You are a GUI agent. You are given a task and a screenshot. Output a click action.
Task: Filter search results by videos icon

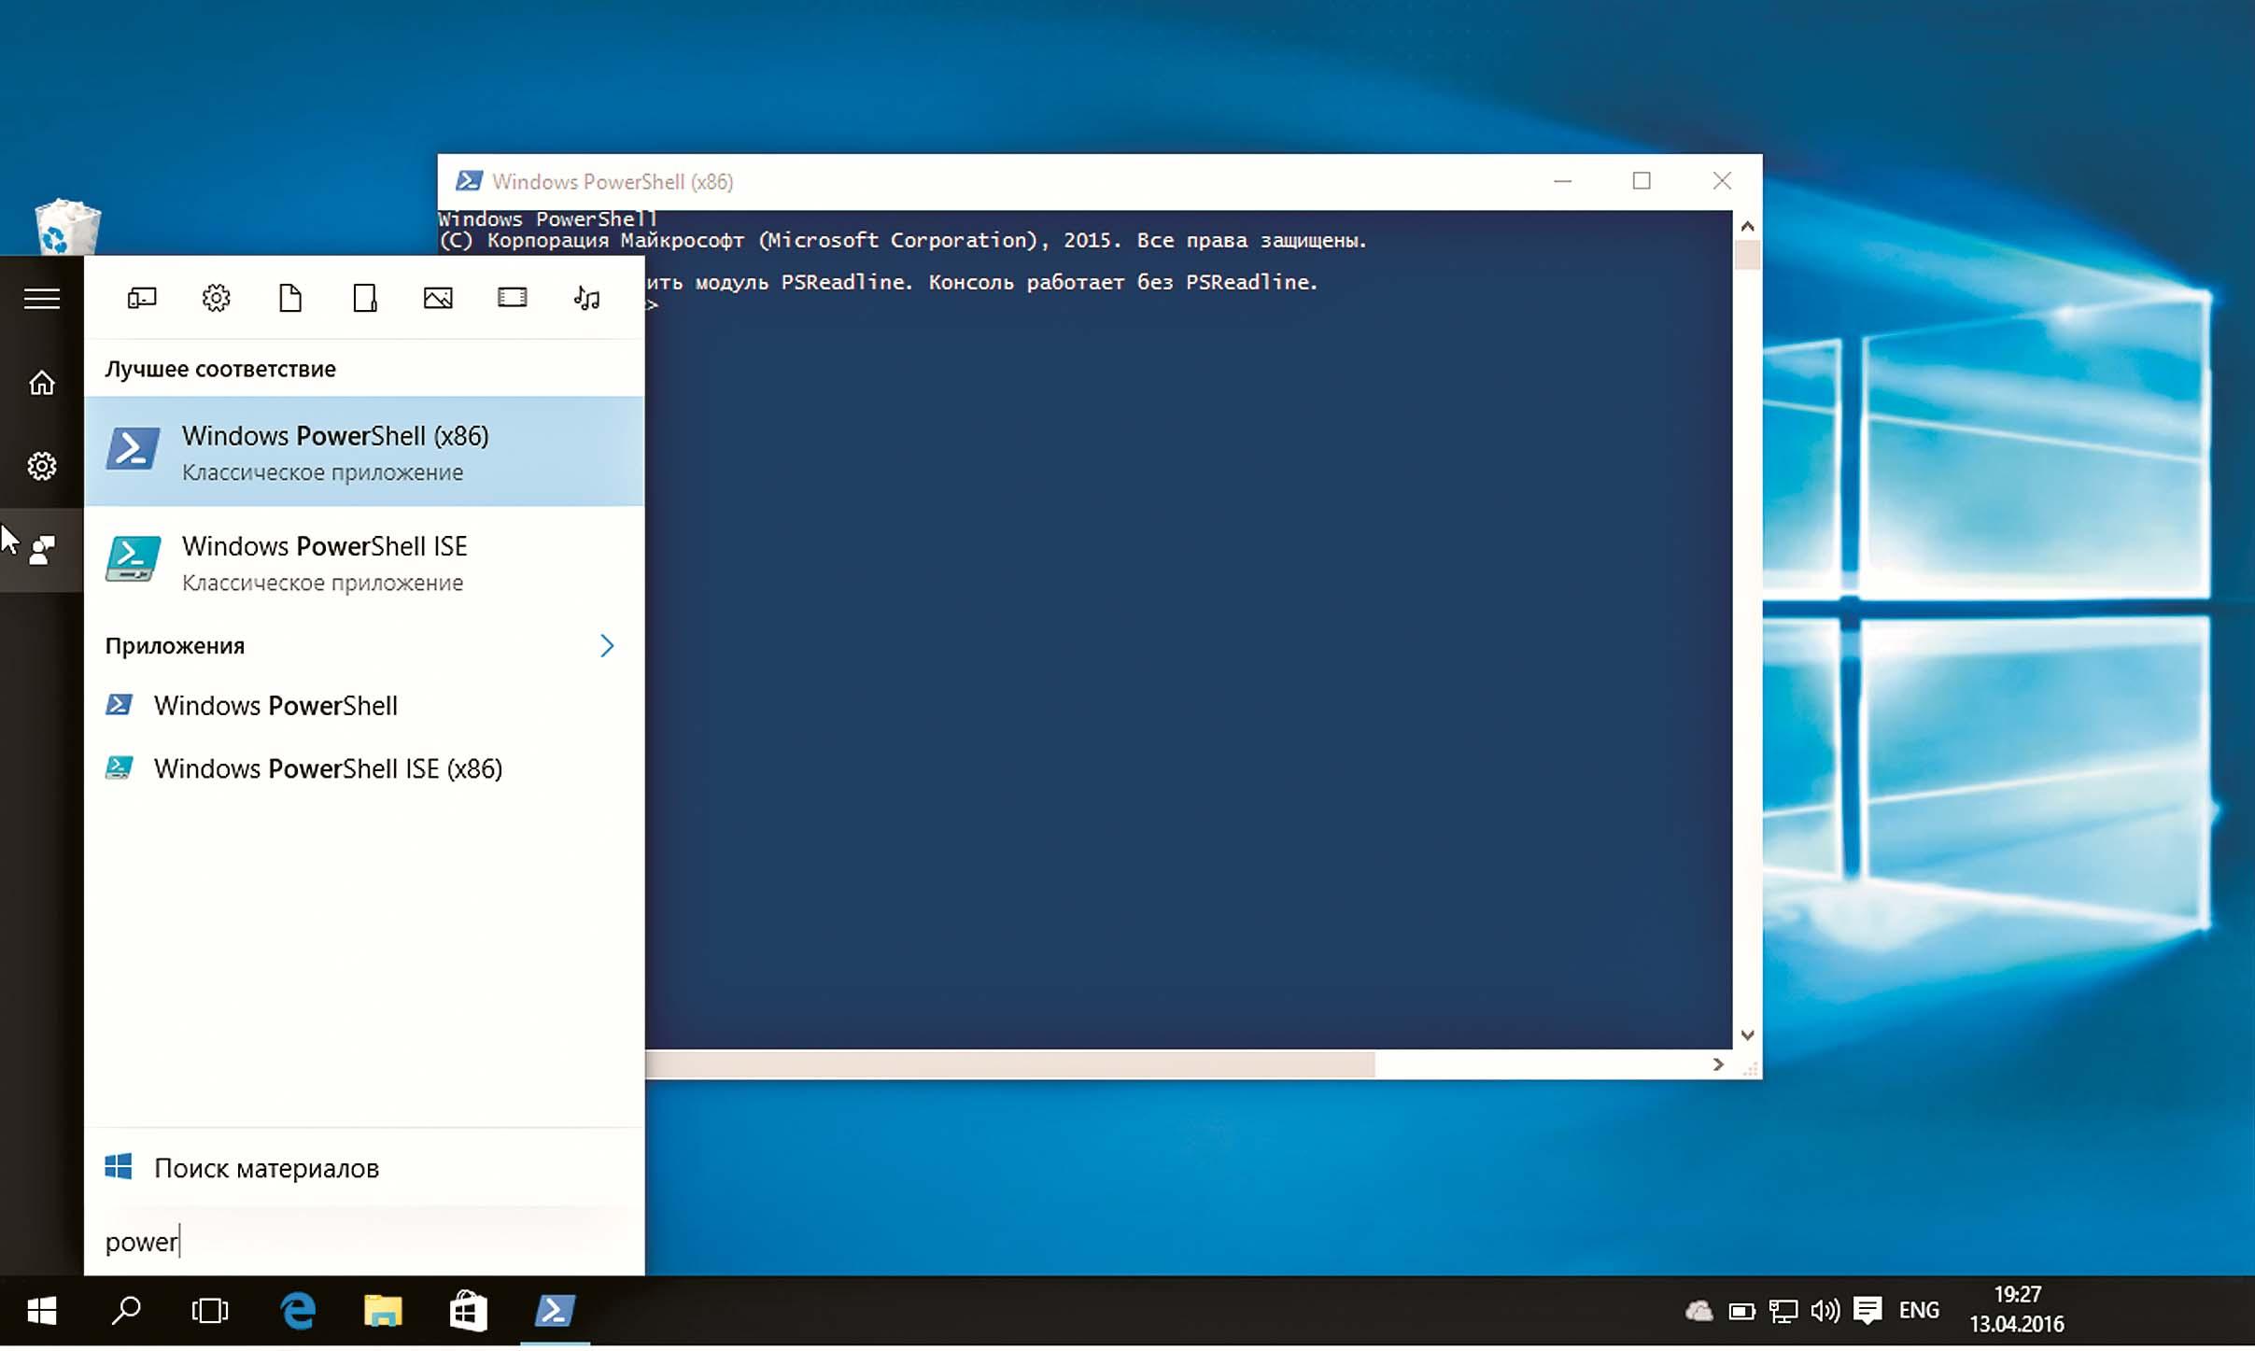click(x=512, y=299)
